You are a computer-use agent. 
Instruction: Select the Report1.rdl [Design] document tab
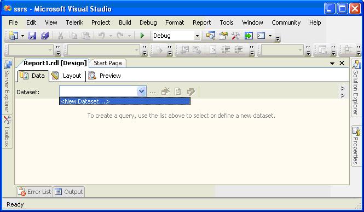pos(55,63)
